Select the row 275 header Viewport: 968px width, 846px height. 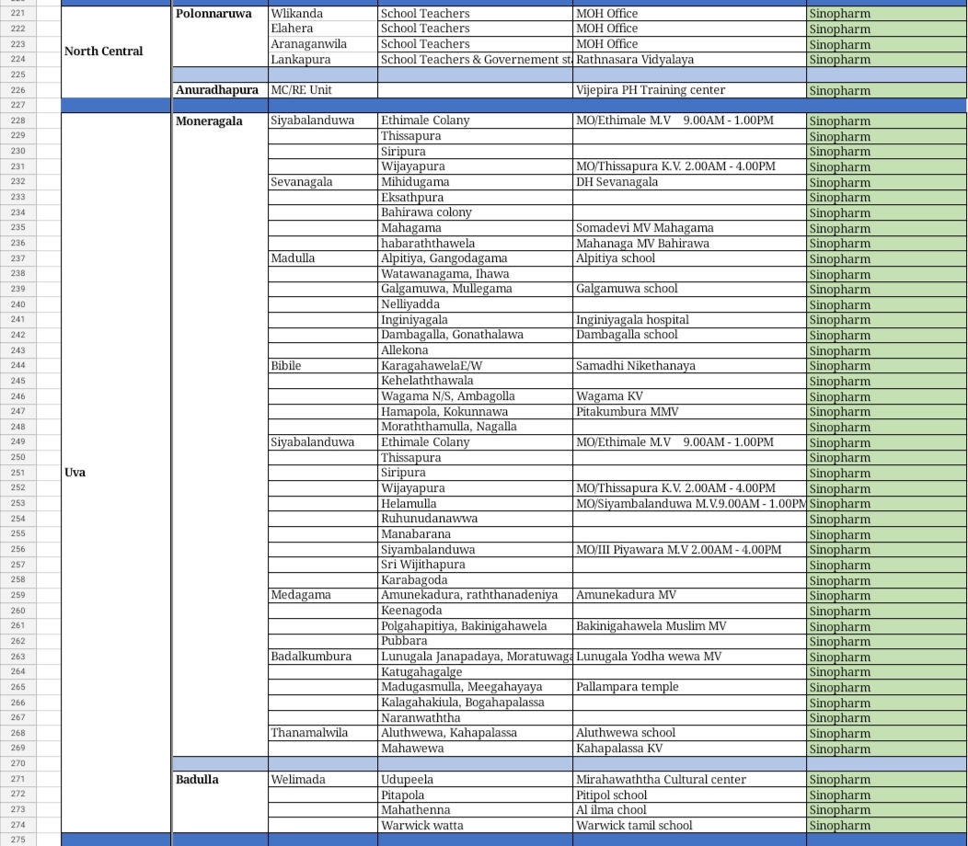17,840
